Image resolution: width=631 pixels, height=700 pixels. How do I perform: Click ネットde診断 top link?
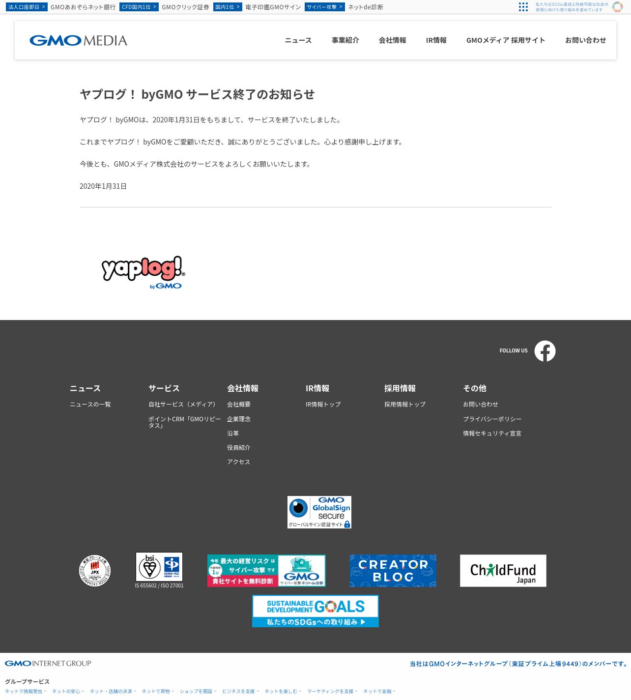point(366,7)
